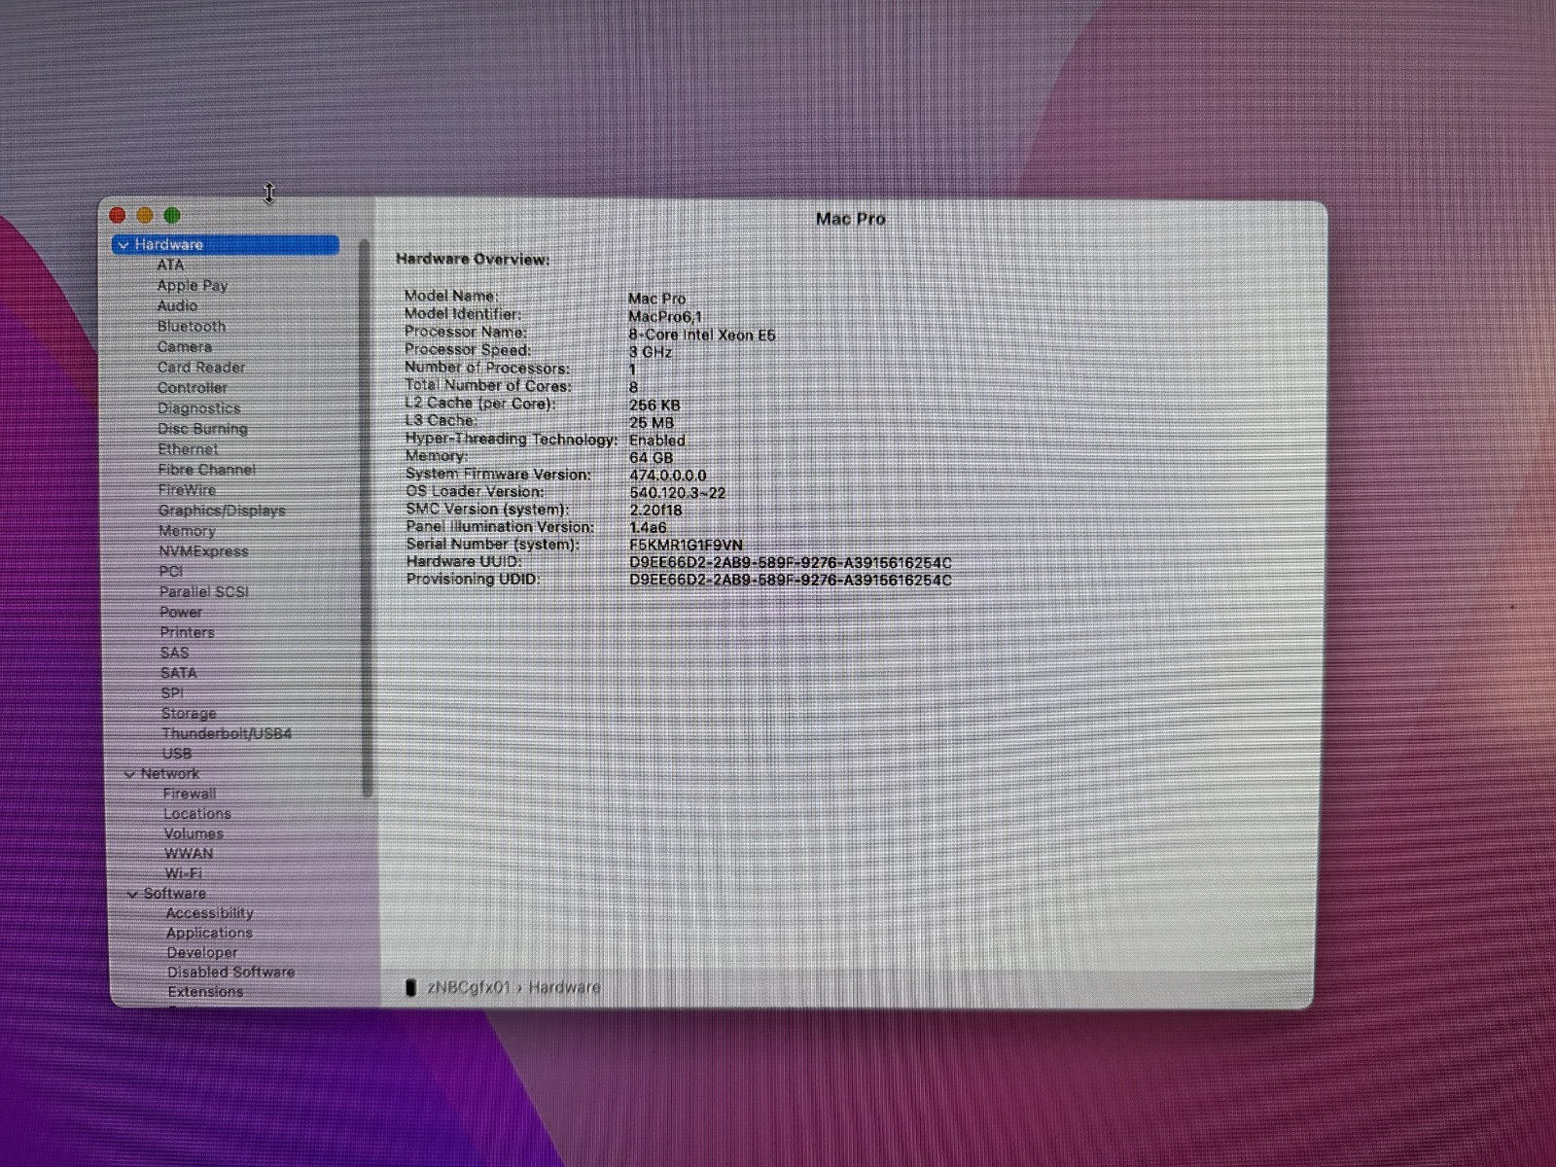Viewport: 1556px width, 1167px height.
Task: Open the USB sidebar entry
Action: (177, 754)
